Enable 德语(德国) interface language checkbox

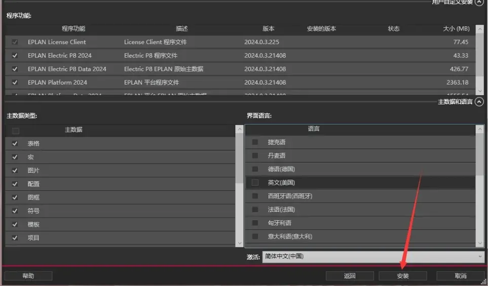click(255, 169)
